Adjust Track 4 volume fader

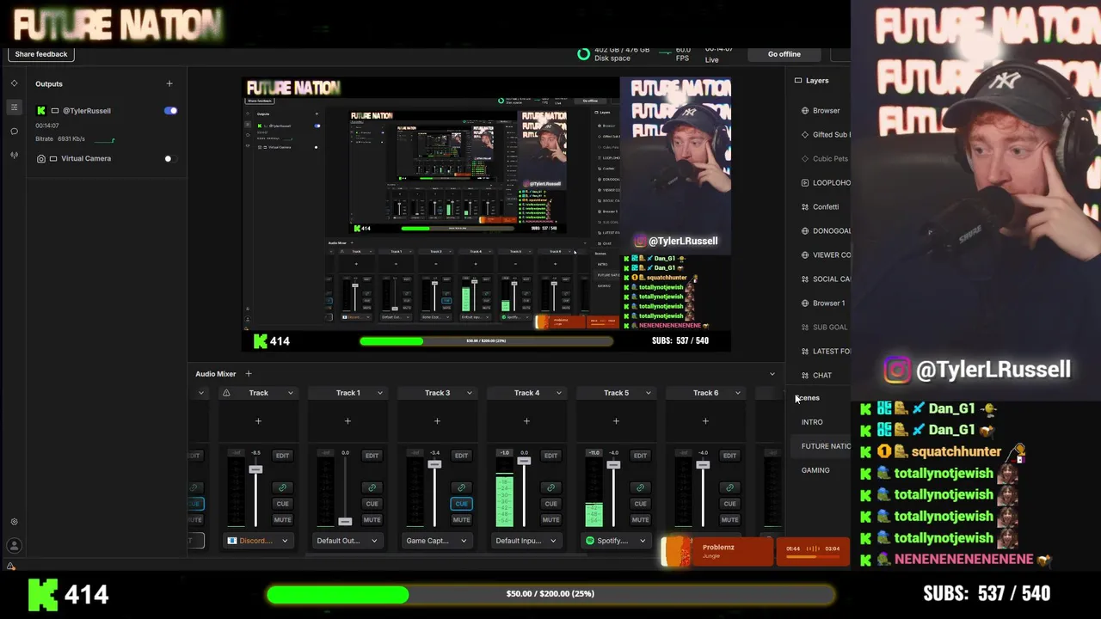click(524, 462)
